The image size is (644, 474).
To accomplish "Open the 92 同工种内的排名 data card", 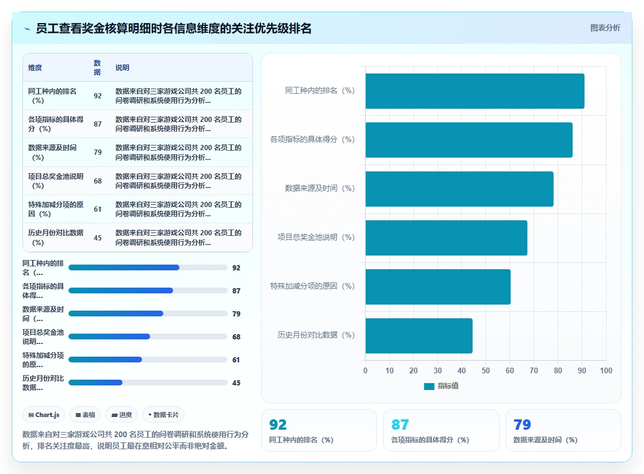I will click(319, 430).
